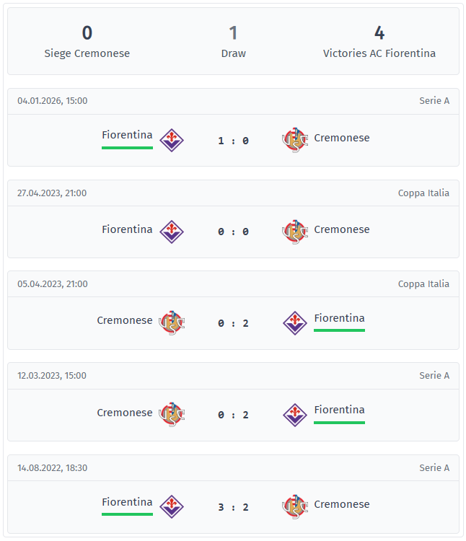Click the 3 : 2 match score
466x541 pixels.
click(233, 507)
